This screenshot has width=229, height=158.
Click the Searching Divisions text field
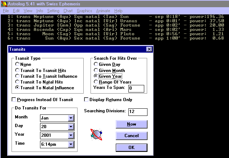tap(137, 112)
